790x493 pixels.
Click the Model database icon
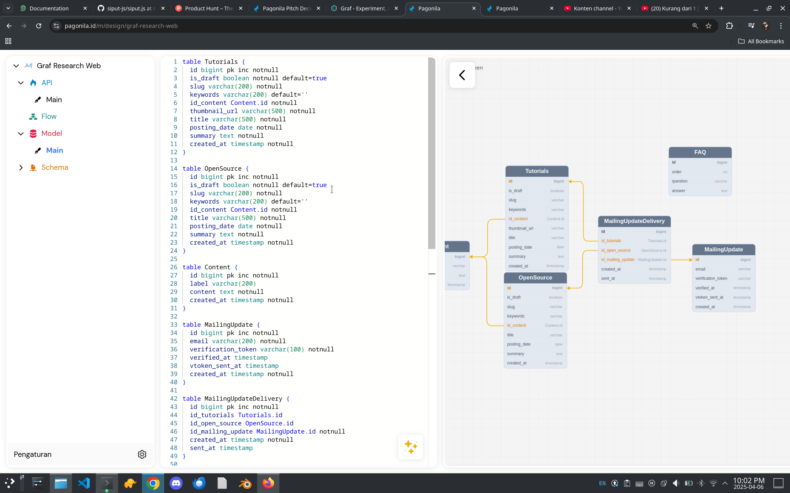(x=33, y=134)
